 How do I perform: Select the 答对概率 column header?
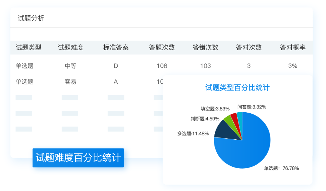pos(292,47)
